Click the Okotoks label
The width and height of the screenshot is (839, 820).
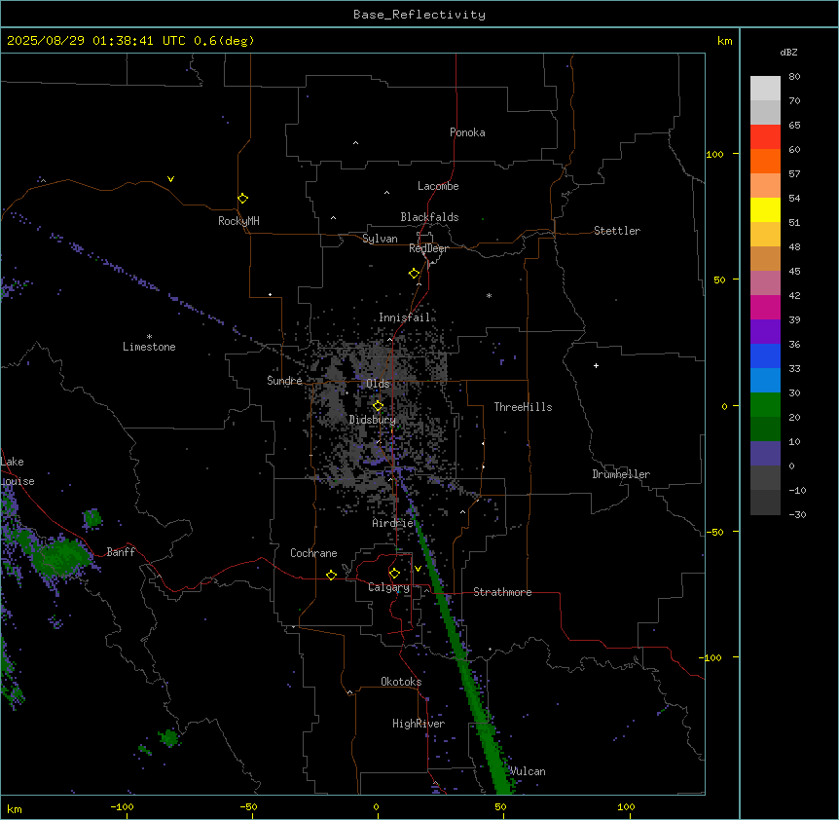(401, 682)
